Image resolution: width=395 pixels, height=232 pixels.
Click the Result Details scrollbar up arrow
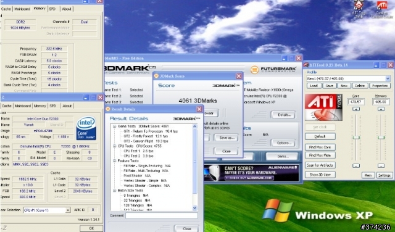pyautogui.click(x=195, y=126)
